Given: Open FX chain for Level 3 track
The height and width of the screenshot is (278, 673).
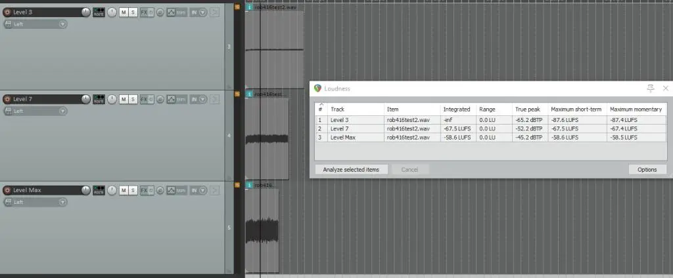Looking at the screenshot, I should [144, 12].
